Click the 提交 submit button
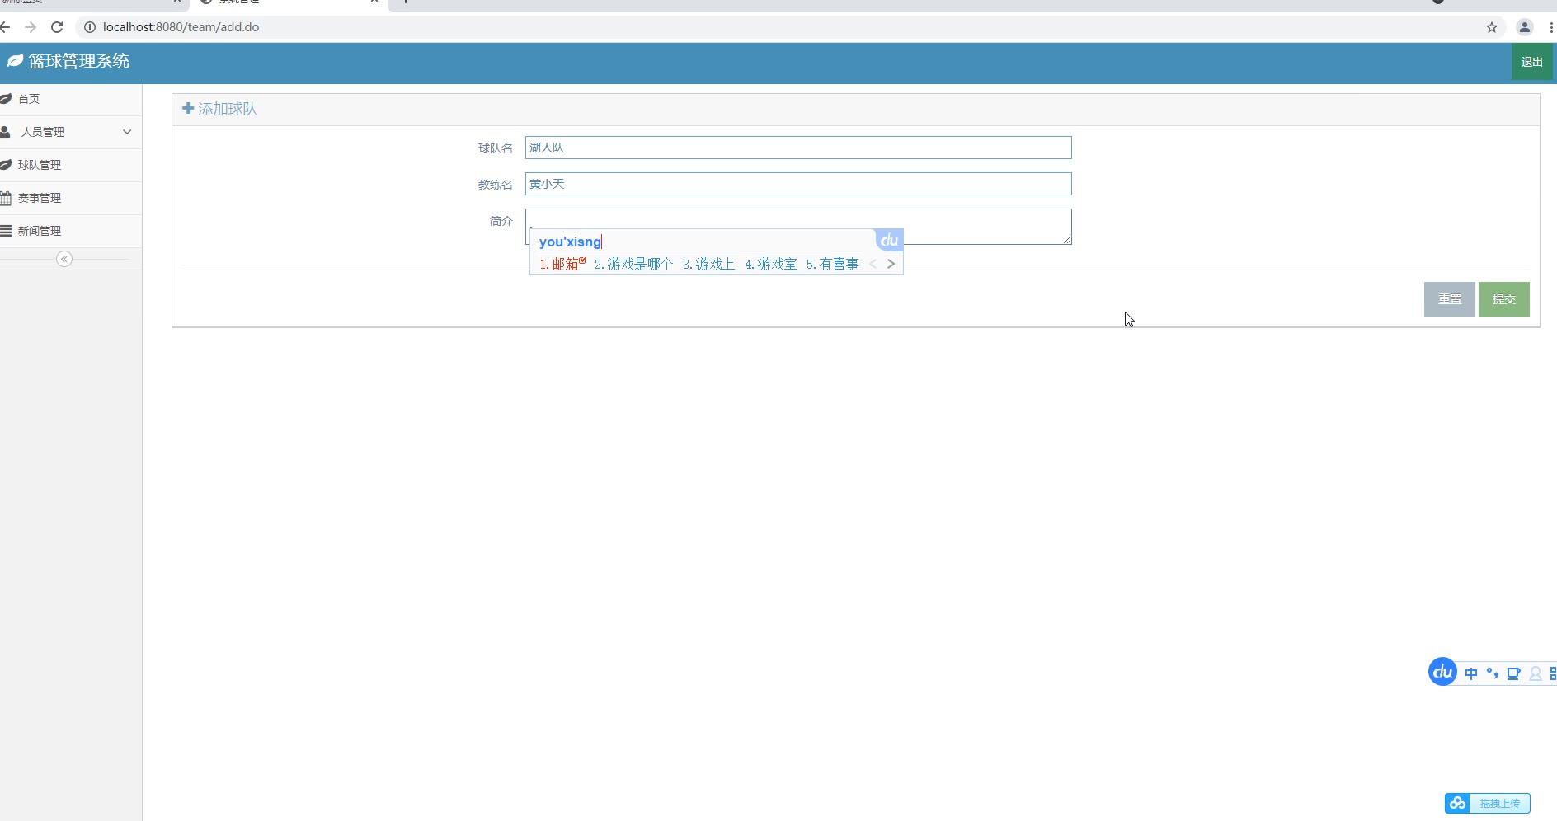 pyautogui.click(x=1503, y=299)
